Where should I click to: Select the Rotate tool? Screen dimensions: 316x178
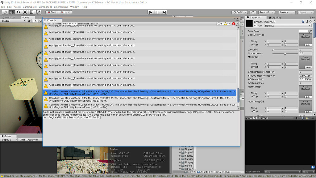18,12
